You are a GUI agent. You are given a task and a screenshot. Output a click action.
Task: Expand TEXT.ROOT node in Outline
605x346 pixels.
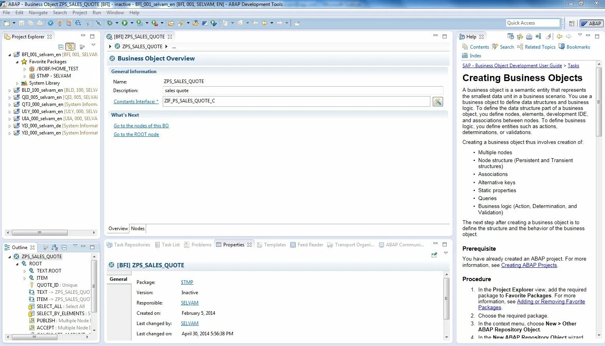click(x=25, y=271)
